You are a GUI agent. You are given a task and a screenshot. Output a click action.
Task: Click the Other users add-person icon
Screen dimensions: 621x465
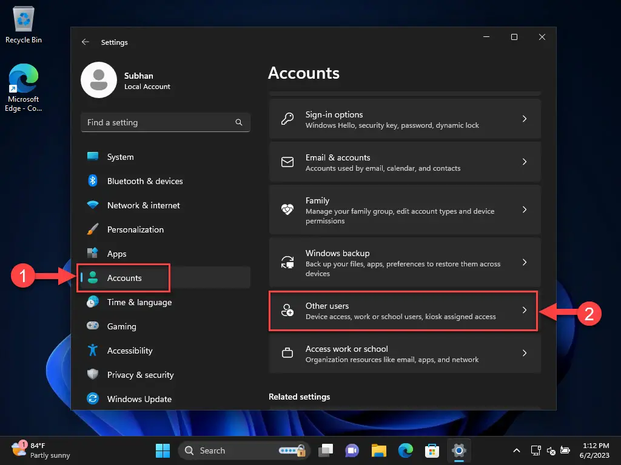(287, 310)
